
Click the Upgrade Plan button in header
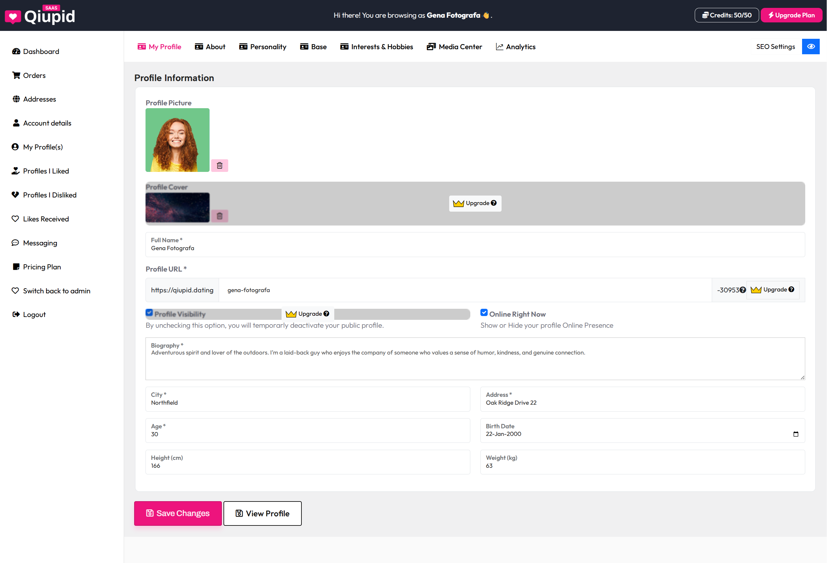tap(791, 15)
